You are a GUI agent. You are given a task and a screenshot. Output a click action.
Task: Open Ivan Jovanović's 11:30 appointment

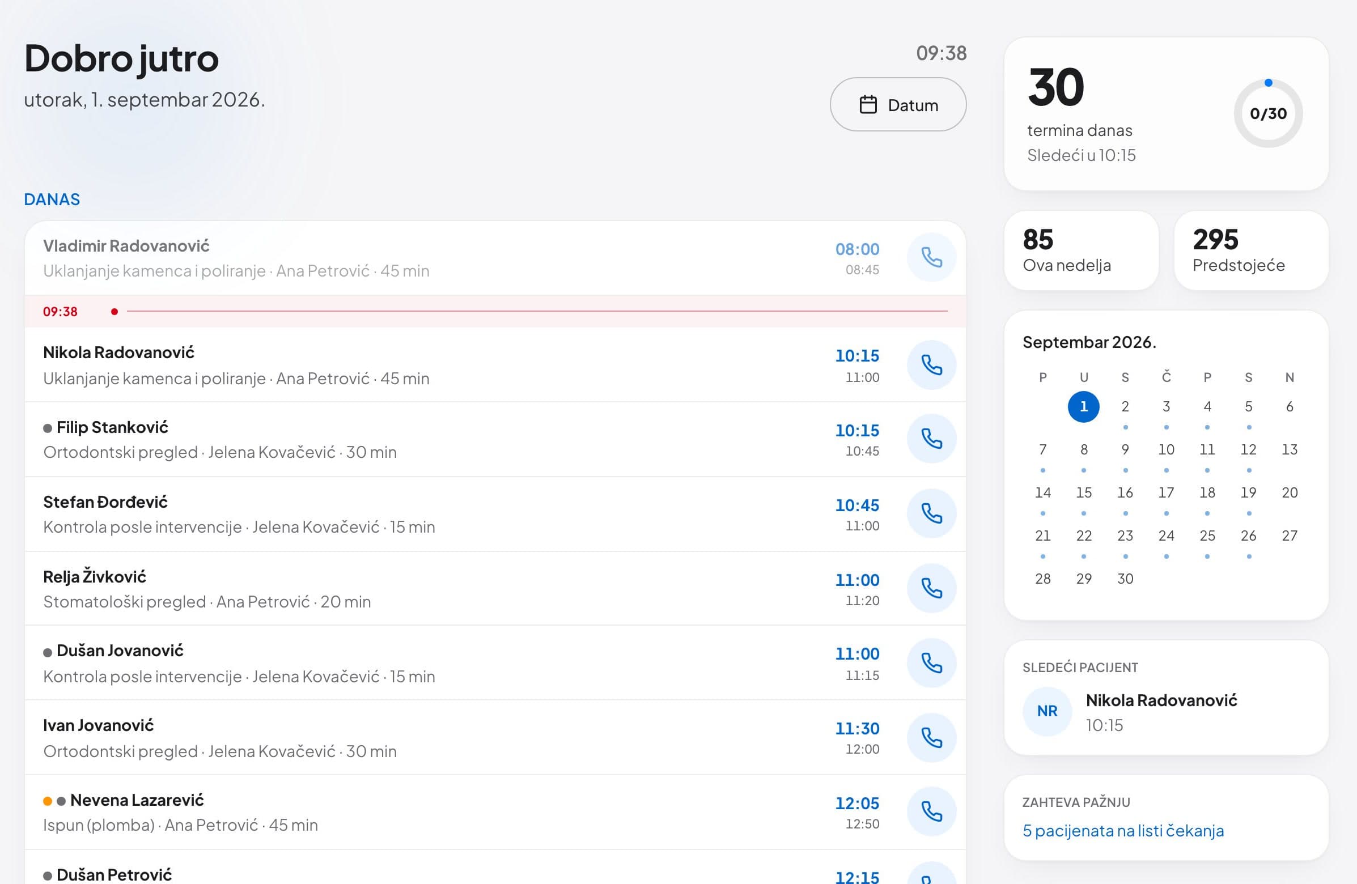click(495, 738)
